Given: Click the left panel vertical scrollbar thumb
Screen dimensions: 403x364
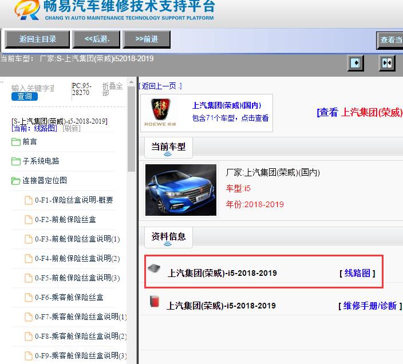Looking at the screenshot, I should click(x=131, y=129).
